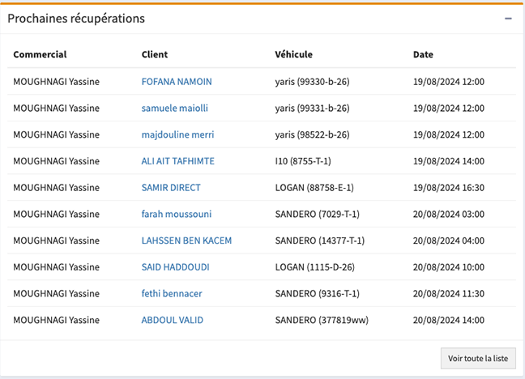Click the ALI AIT TAFHIMTE link

[x=177, y=161]
